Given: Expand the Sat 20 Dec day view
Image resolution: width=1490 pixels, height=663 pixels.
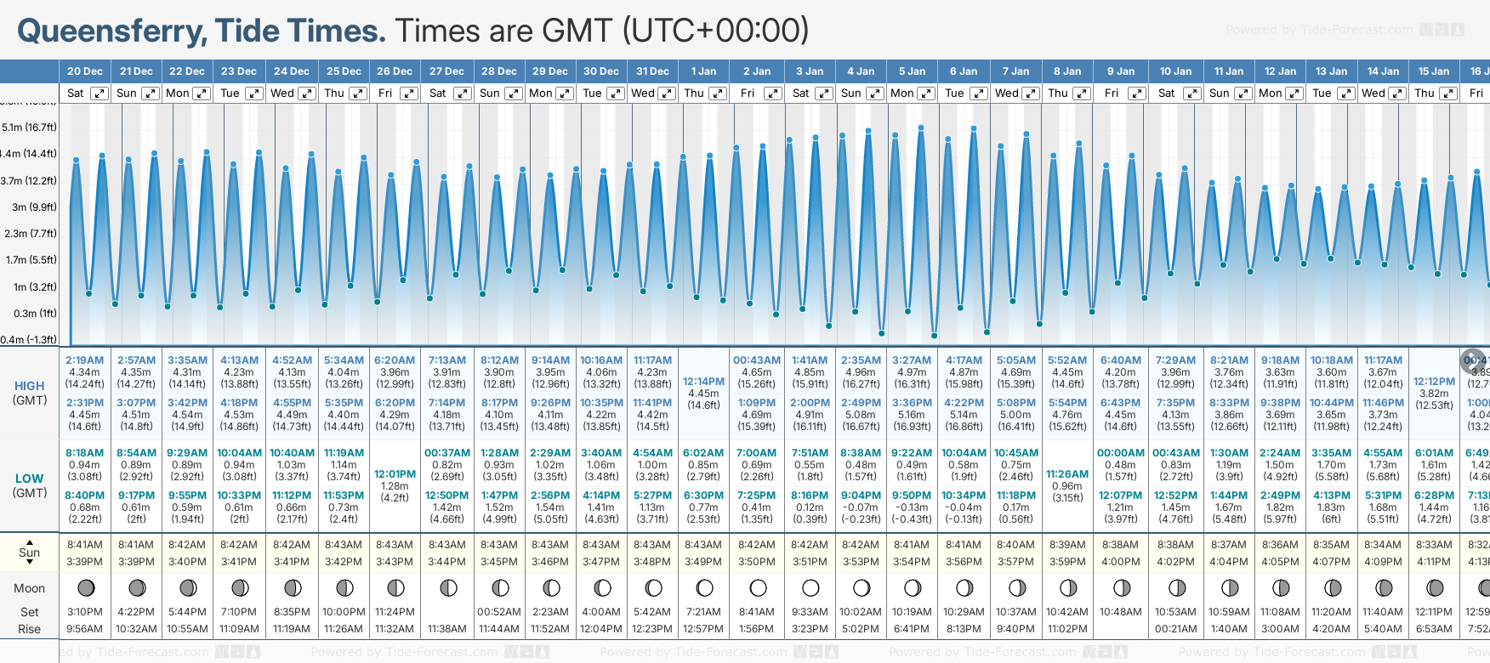Looking at the screenshot, I should (100, 93).
